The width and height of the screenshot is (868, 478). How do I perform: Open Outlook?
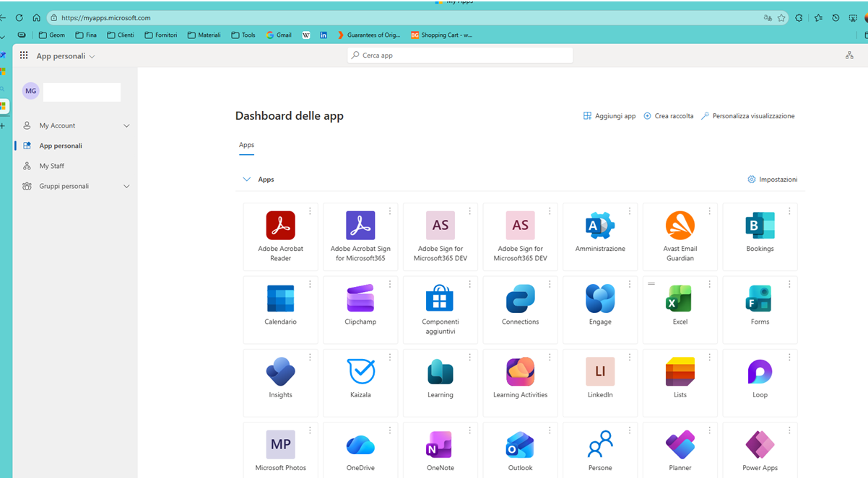520,451
